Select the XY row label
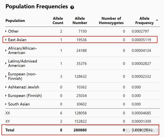The image size is (164, 137). (x=8, y=121)
